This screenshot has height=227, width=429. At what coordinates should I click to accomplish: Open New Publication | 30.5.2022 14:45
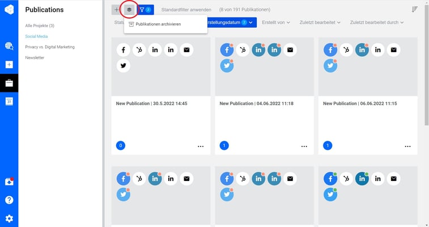click(x=151, y=103)
